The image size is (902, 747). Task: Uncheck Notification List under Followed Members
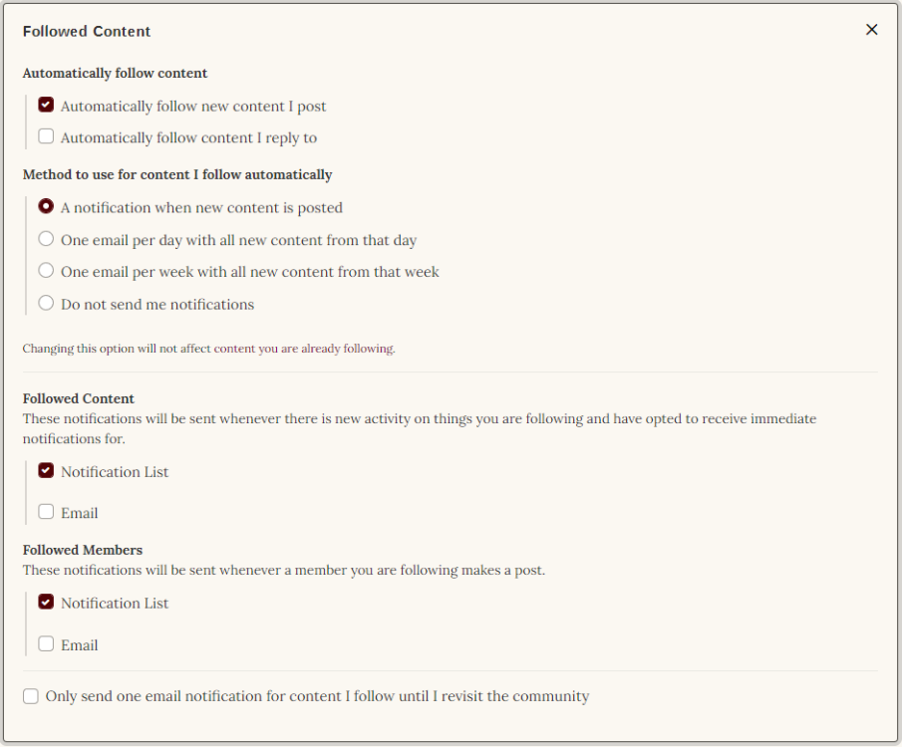coord(46,602)
